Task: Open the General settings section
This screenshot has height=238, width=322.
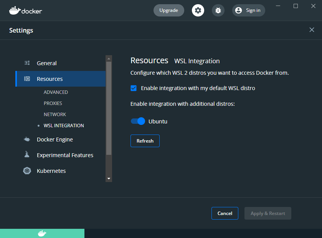Action: coord(61,63)
